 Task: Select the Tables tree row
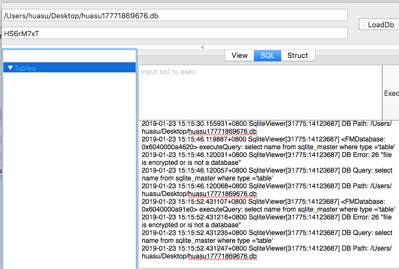pos(69,67)
